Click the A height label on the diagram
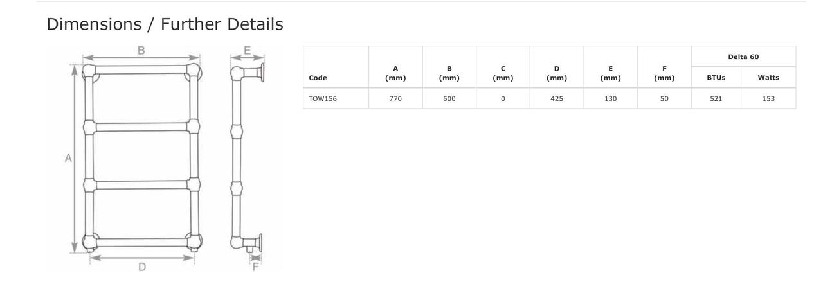This screenshot has width=823, height=291. [68, 158]
